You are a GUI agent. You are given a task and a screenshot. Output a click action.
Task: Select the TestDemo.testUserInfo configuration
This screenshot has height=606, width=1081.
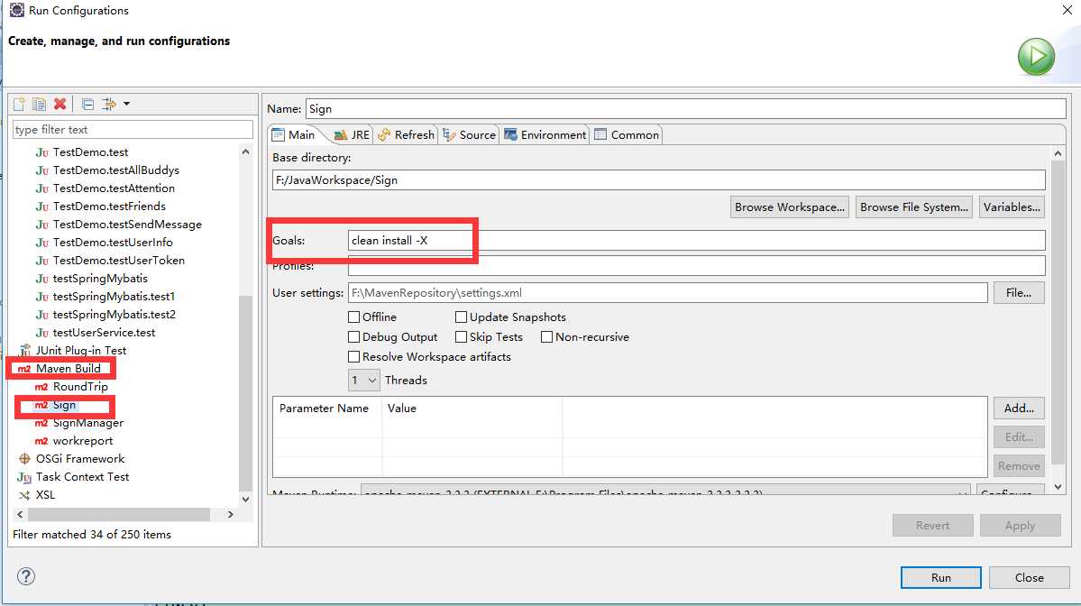click(113, 242)
